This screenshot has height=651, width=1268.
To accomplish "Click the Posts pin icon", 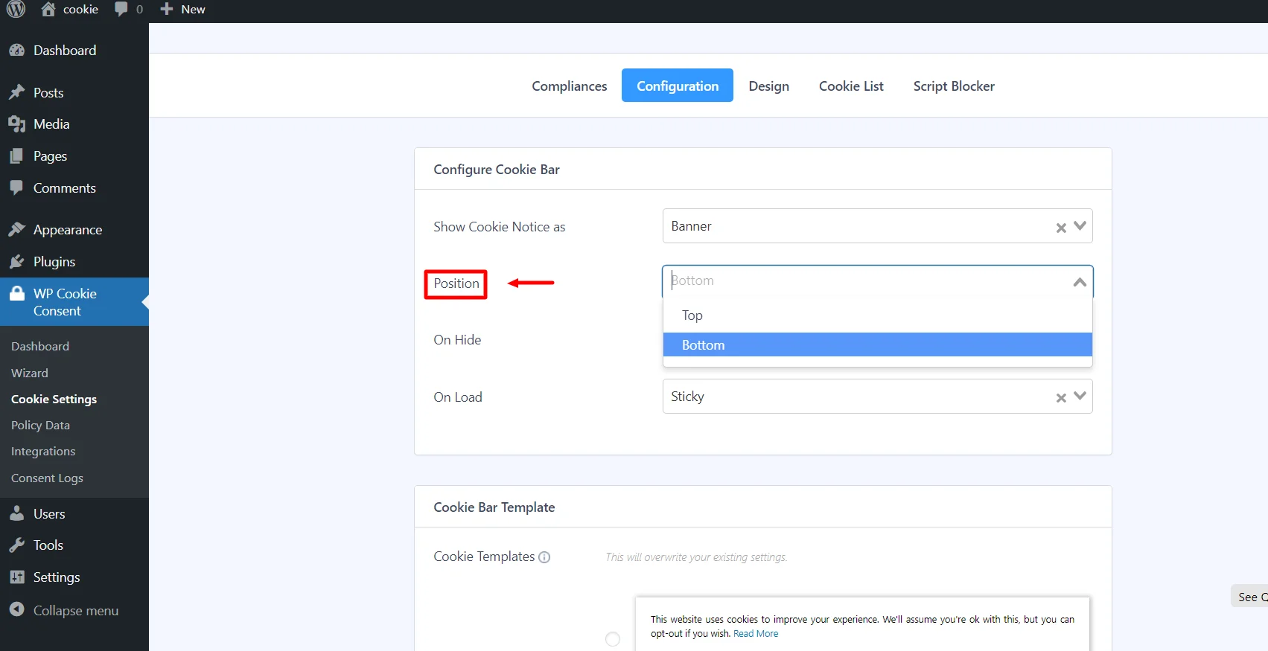I will (16, 92).
